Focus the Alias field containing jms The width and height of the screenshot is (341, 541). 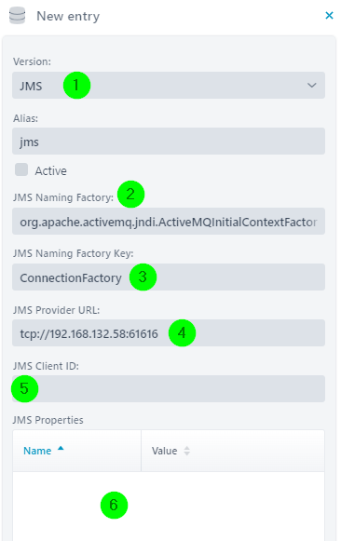tap(169, 142)
